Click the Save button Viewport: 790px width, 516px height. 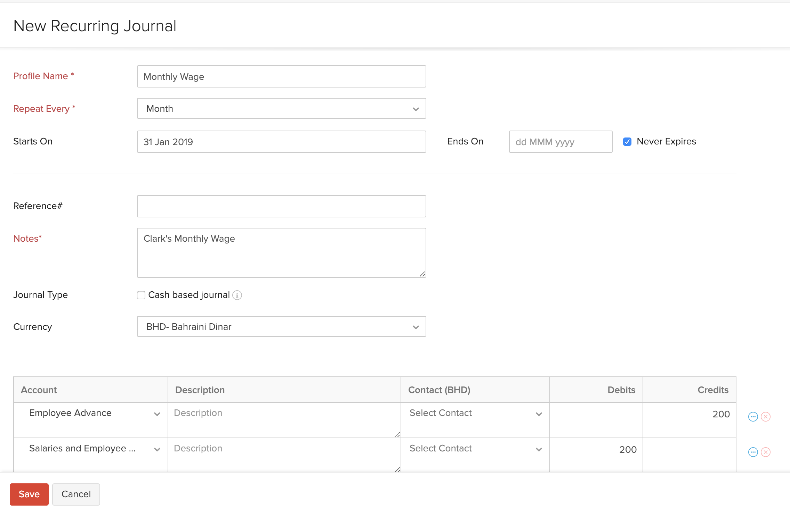pos(30,493)
